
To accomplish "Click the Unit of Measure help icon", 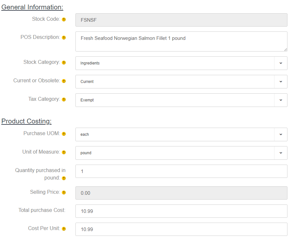I will (64, 153).
